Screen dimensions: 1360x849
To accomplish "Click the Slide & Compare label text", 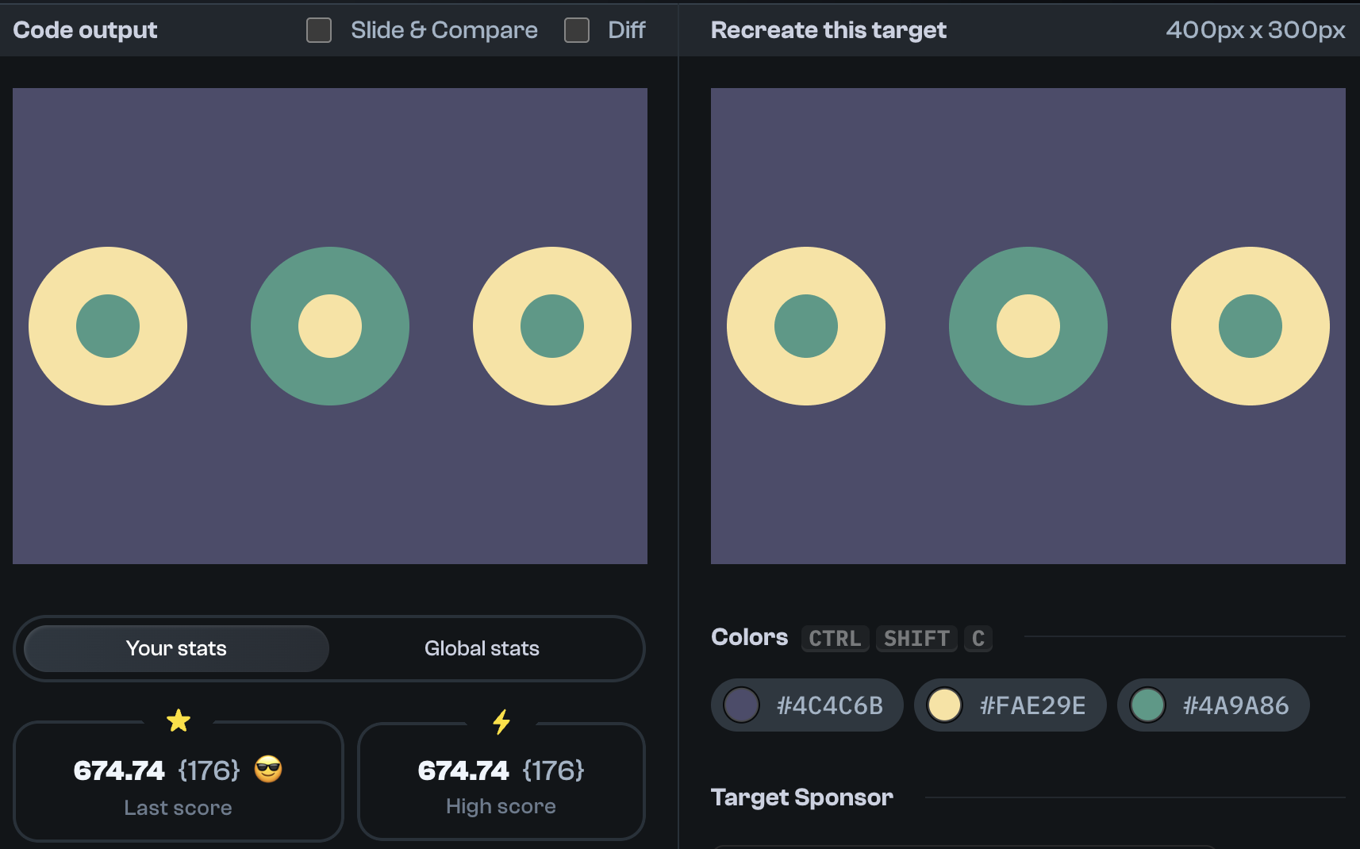I will click(444, 30).
